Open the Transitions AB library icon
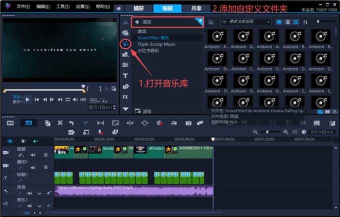Screen dimensions: 340x217 125,65
